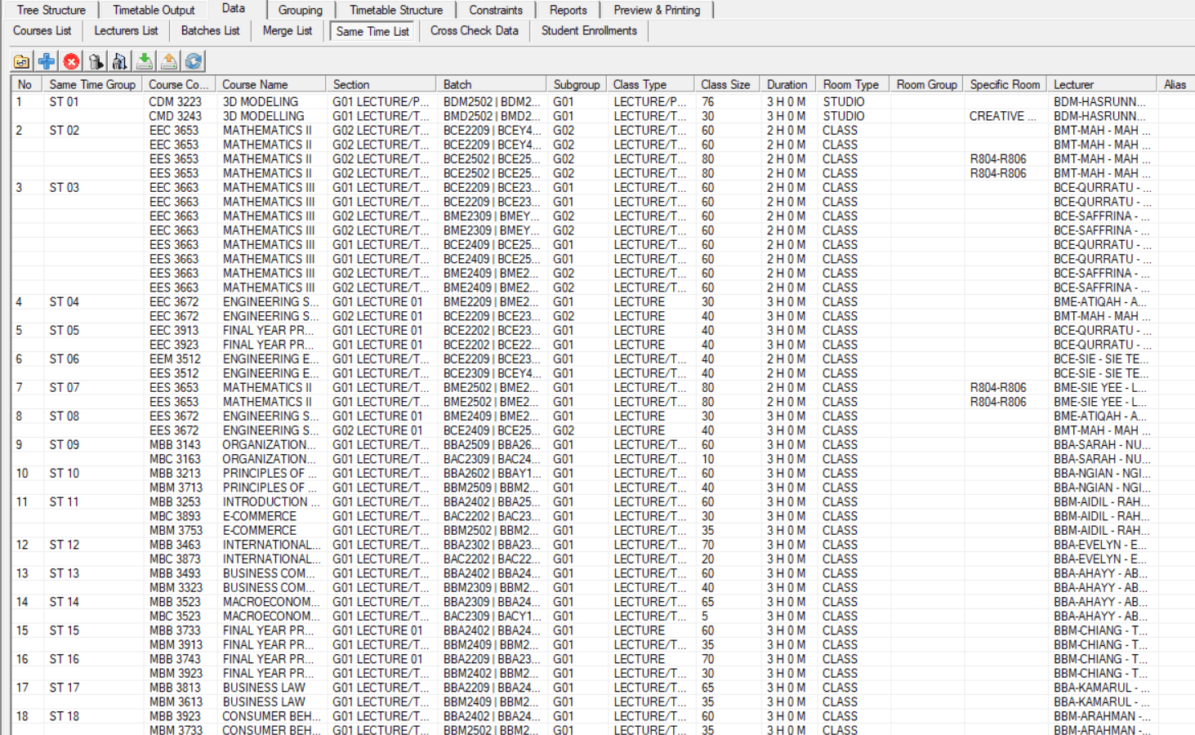Click the Duration column header
Screen dimensions: 1195x735
click(787, 84)
